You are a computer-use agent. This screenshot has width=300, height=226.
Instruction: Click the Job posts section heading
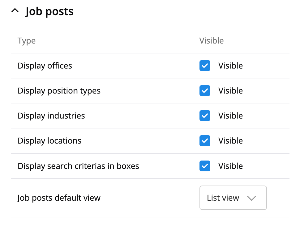[49, 11]
